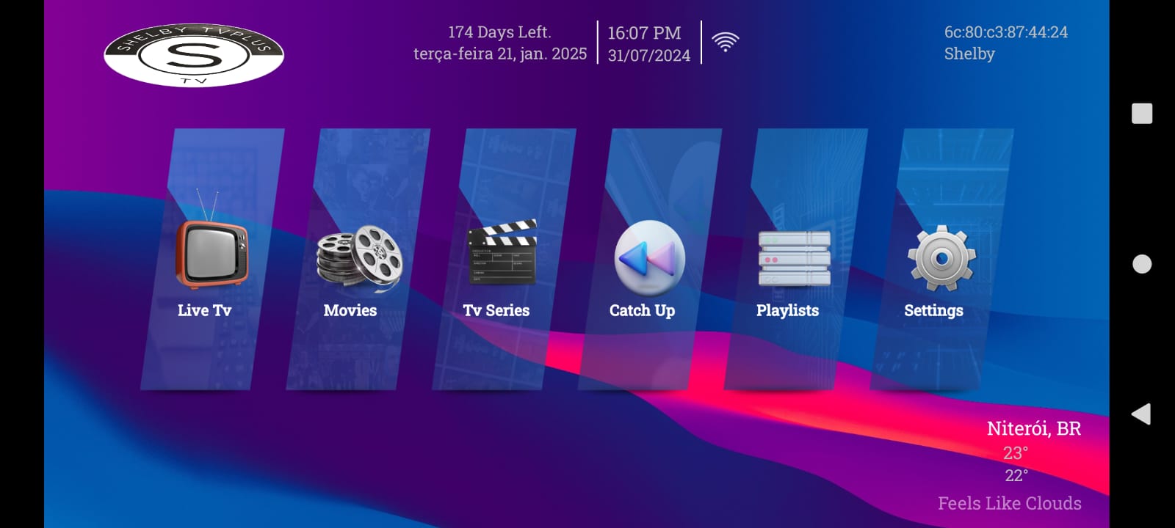The height and width of the screenshot is (528, 1175).
Task: Tap the Niterói, BR weather location
Action: [1033, 428]
